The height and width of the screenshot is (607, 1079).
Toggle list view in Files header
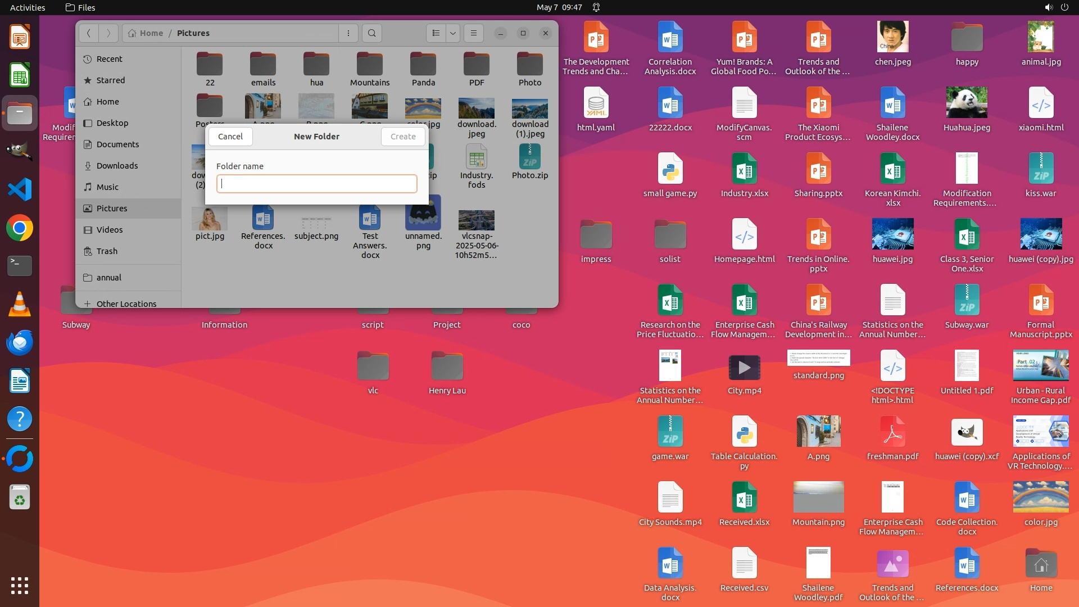pyautogui.click(x=436, y=33)
